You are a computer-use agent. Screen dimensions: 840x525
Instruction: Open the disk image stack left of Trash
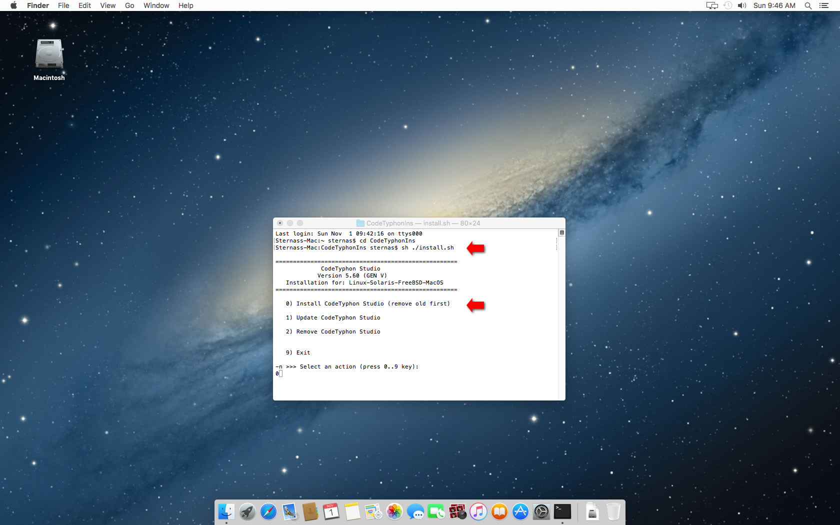pyautogui.click(x=592, y=511)
